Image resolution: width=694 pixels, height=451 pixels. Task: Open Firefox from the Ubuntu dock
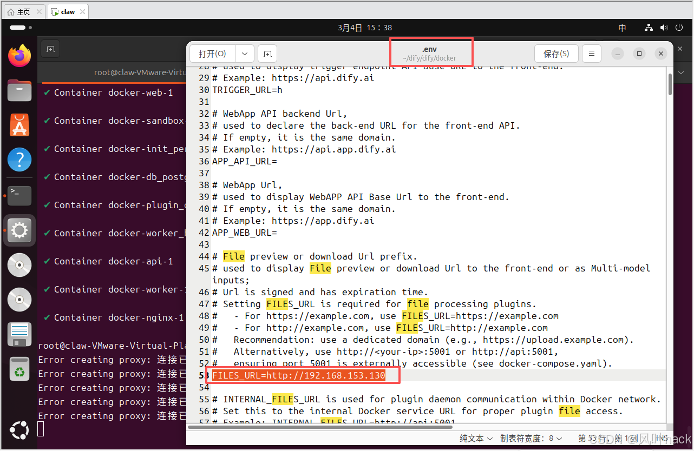tap(19, 56)
